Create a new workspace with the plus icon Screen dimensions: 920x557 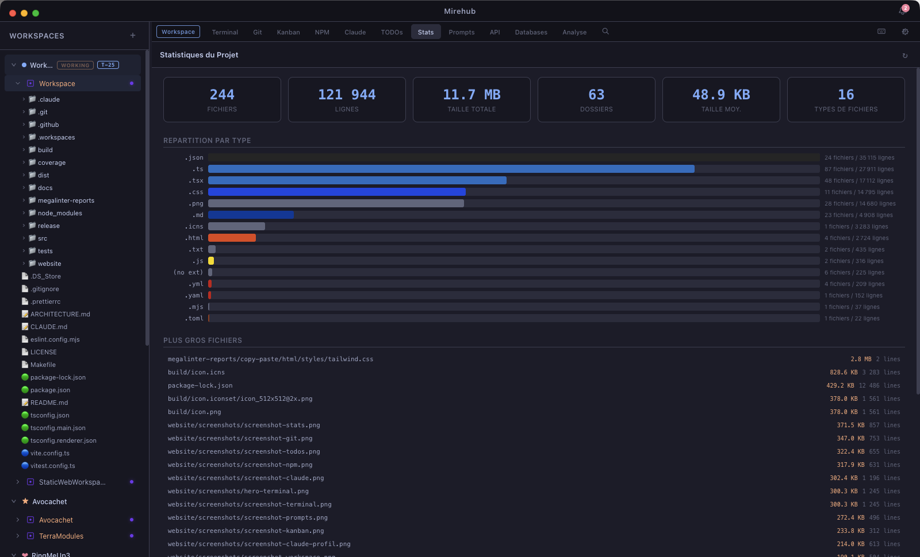click(132, 35)
